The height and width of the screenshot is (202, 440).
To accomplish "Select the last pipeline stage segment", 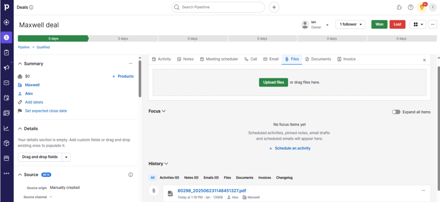I will (401, 38).
